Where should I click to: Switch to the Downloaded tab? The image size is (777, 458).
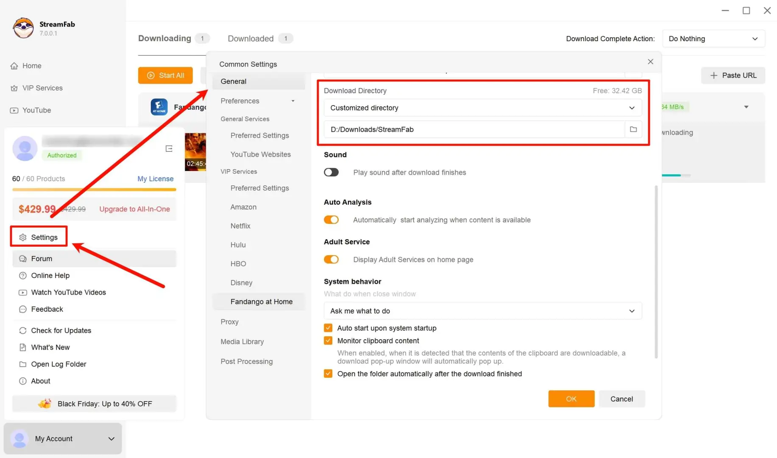click(260, 39)
